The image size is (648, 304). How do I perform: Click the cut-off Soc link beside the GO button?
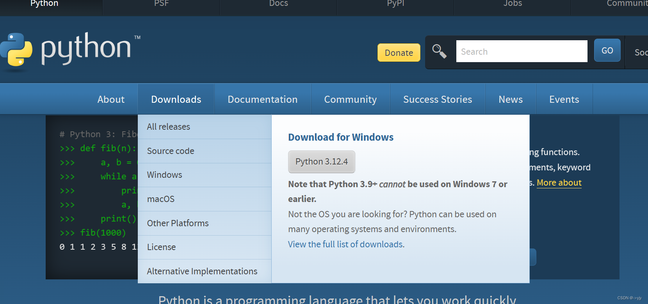[x=641, y=52]
